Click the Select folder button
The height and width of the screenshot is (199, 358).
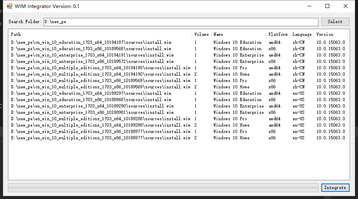pos(335,21)
